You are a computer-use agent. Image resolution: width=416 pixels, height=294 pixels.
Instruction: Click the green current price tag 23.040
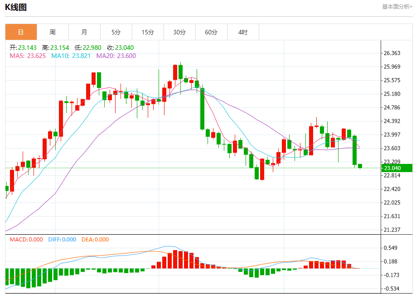pos(397,168)
